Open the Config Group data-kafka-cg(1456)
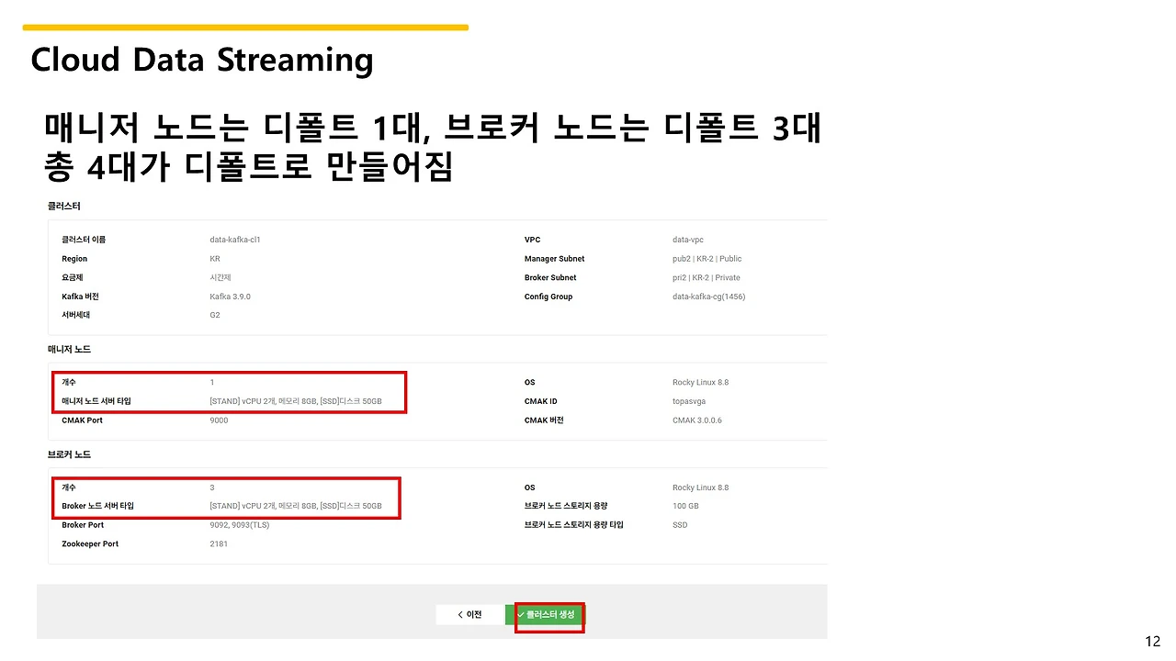1176x661 pixels. click(708, 296)
